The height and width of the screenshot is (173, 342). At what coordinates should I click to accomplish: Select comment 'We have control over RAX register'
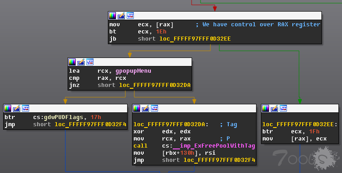pos(258,25)
